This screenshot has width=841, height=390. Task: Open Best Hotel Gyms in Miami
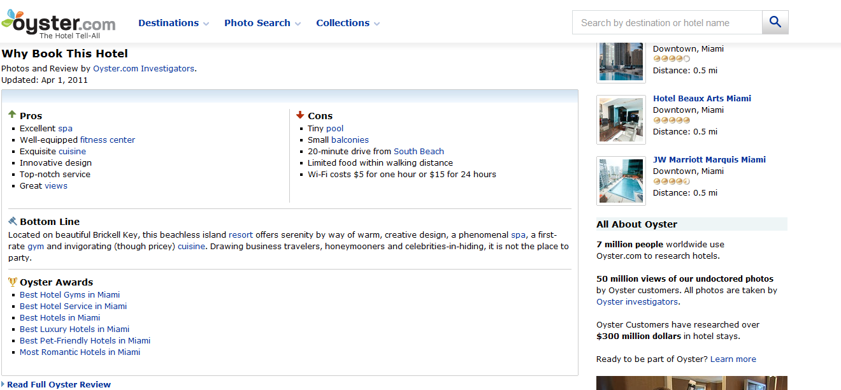click(69, 294)
